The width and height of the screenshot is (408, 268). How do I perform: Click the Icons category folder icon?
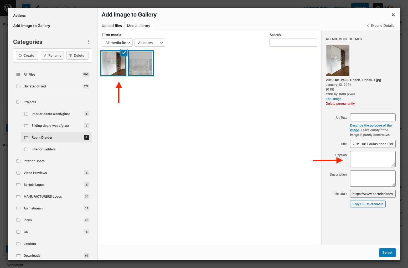pyautogui.click(x=18, y=220)
